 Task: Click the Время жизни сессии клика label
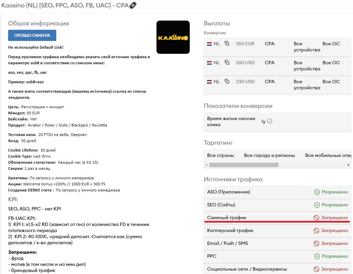(x=231, y=121)
